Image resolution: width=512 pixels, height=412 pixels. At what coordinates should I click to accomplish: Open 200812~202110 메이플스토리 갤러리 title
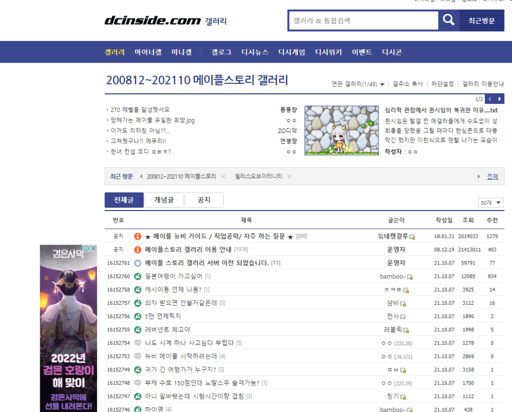point(197,80)
